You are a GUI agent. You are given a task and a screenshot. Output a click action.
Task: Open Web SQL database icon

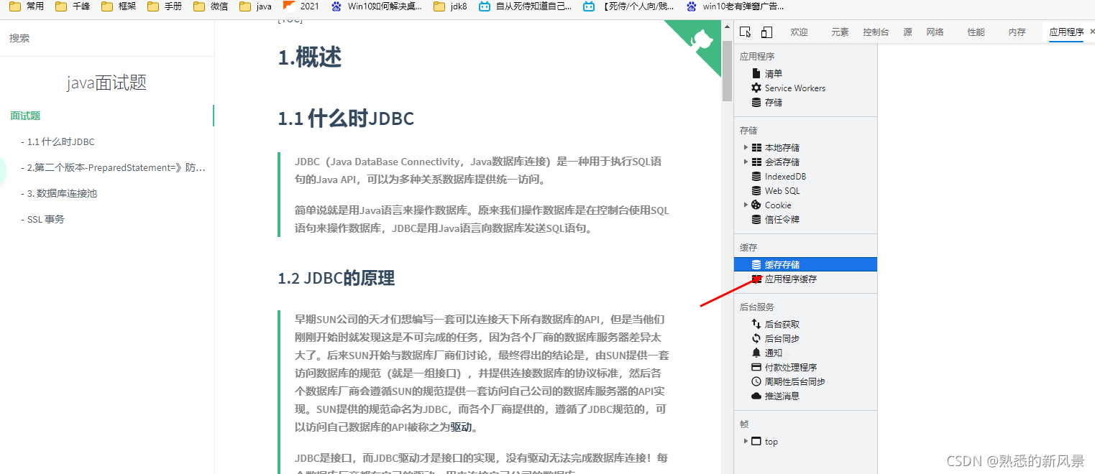pyautogui.click(x=756, y=190)
